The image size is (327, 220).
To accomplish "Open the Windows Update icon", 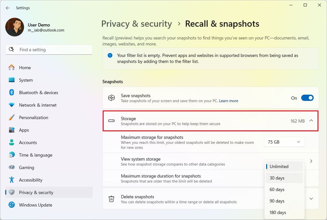I will (x=11, y=205).
